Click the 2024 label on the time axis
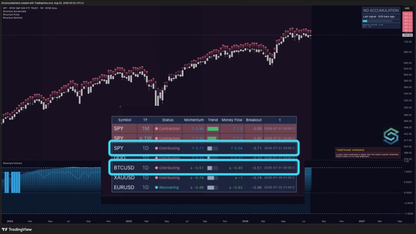Image resolution: width=416 pixels, height=234 pixels. point(9,221)
